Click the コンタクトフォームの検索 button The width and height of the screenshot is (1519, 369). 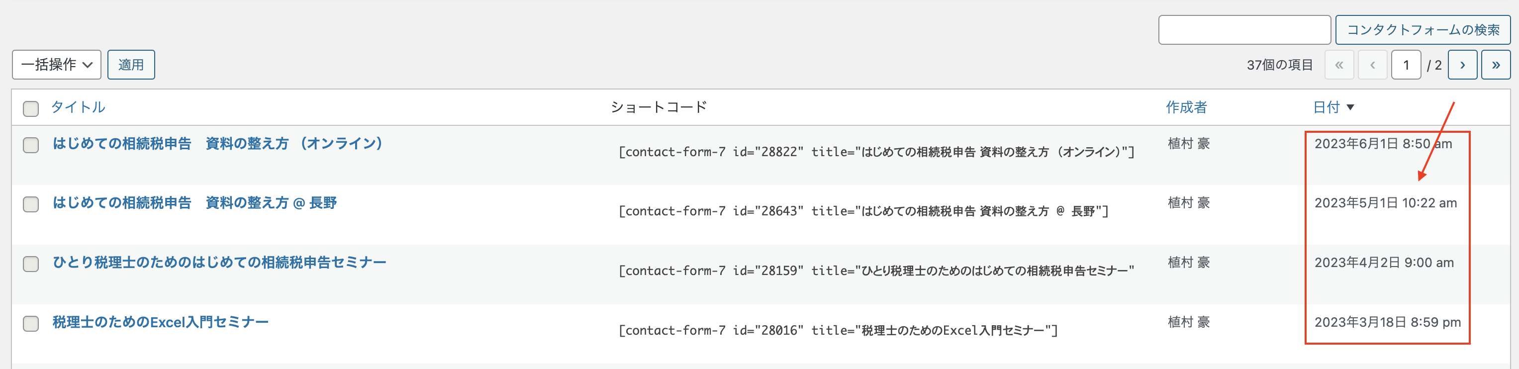[x=1423, y=29]
